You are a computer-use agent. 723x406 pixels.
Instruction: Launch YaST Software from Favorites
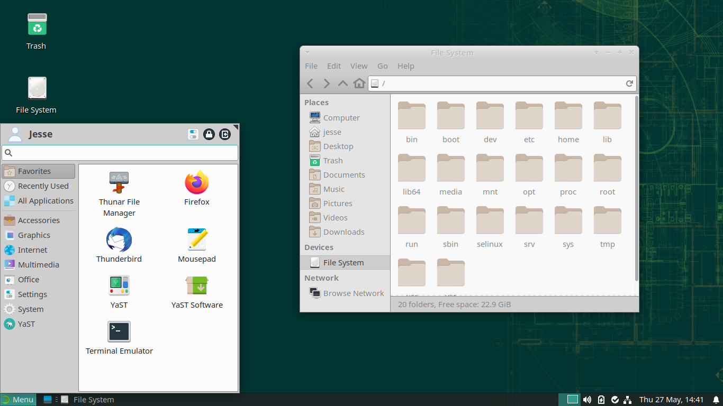[197, 292]
